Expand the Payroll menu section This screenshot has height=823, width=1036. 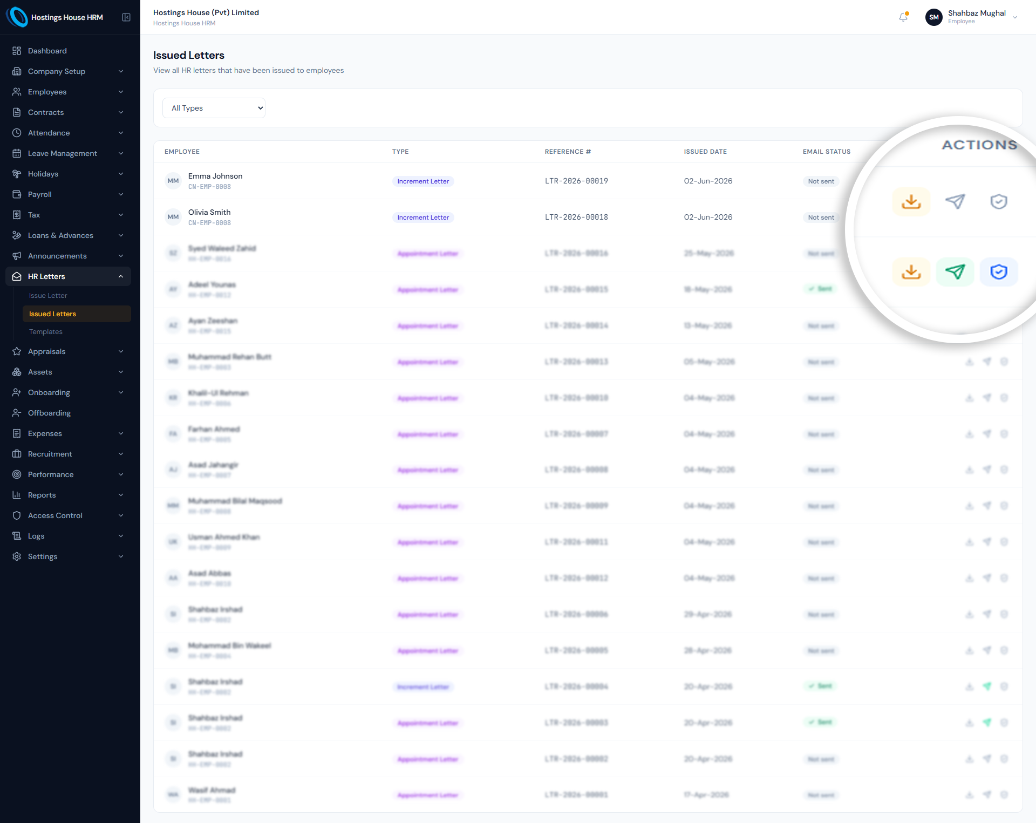coord(68,194)
